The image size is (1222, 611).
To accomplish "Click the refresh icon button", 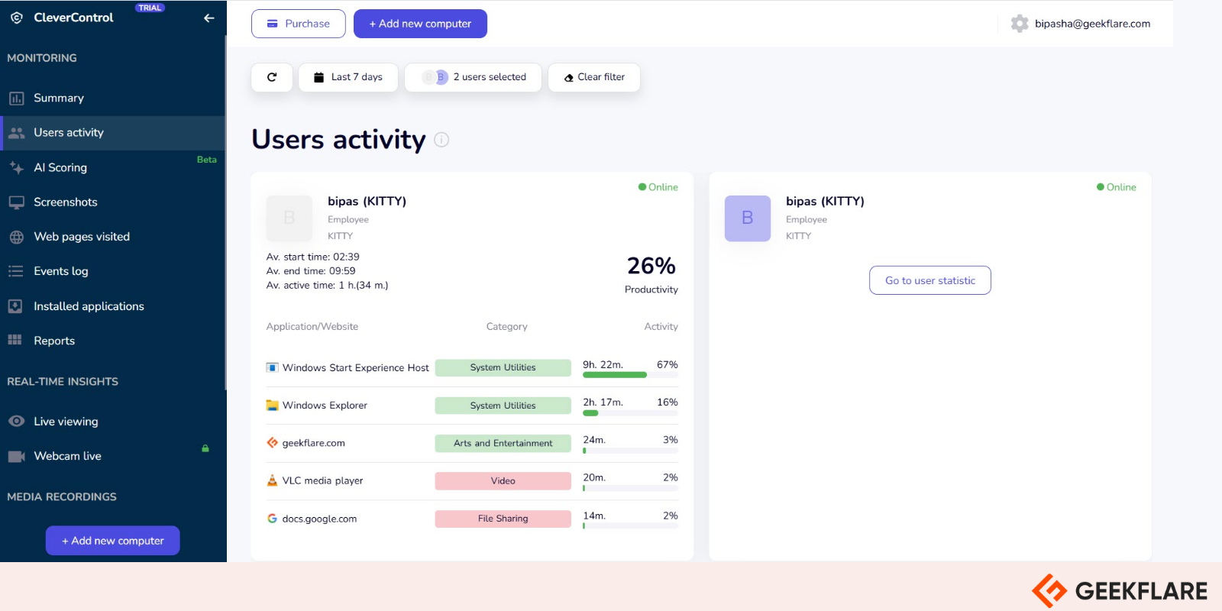I will [x=272, y=77].
